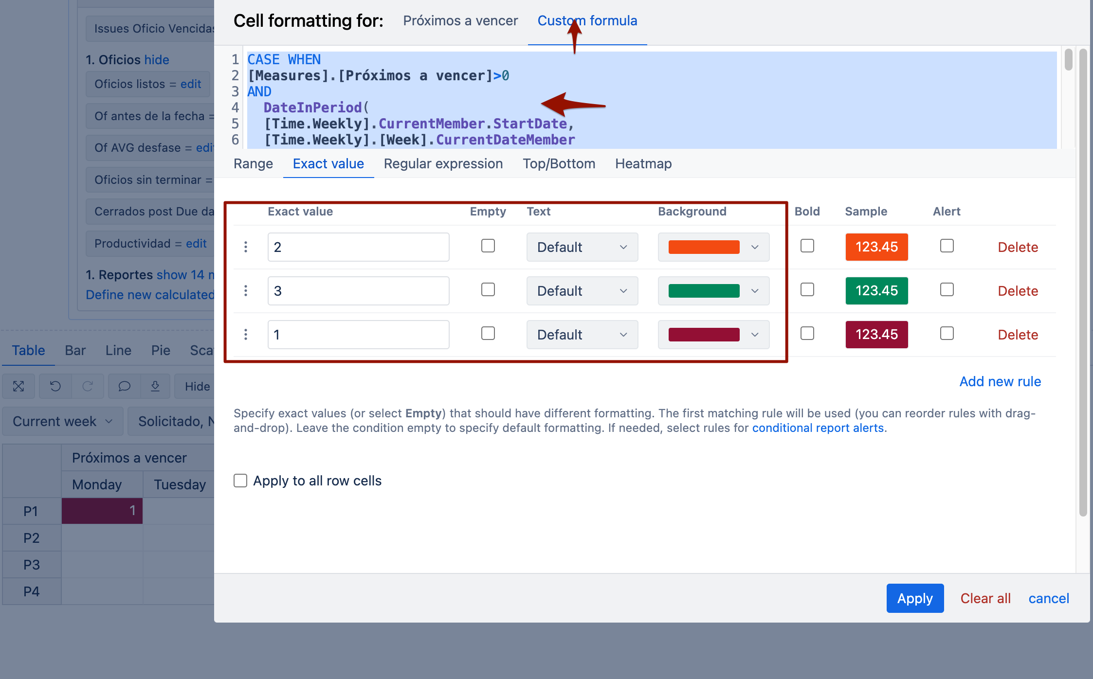The height and width of the screenshot is (679, 1093).
Task: Switch to the Heatmap tab
Action: [x=643, y=164]
